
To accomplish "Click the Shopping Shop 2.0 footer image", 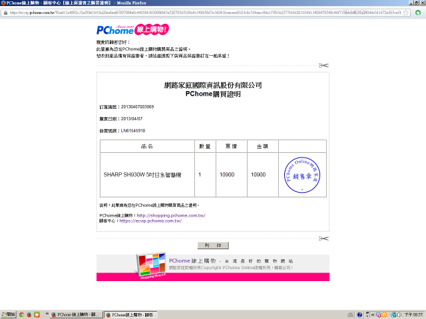I will pyautogui.click(x=151, y=266).
